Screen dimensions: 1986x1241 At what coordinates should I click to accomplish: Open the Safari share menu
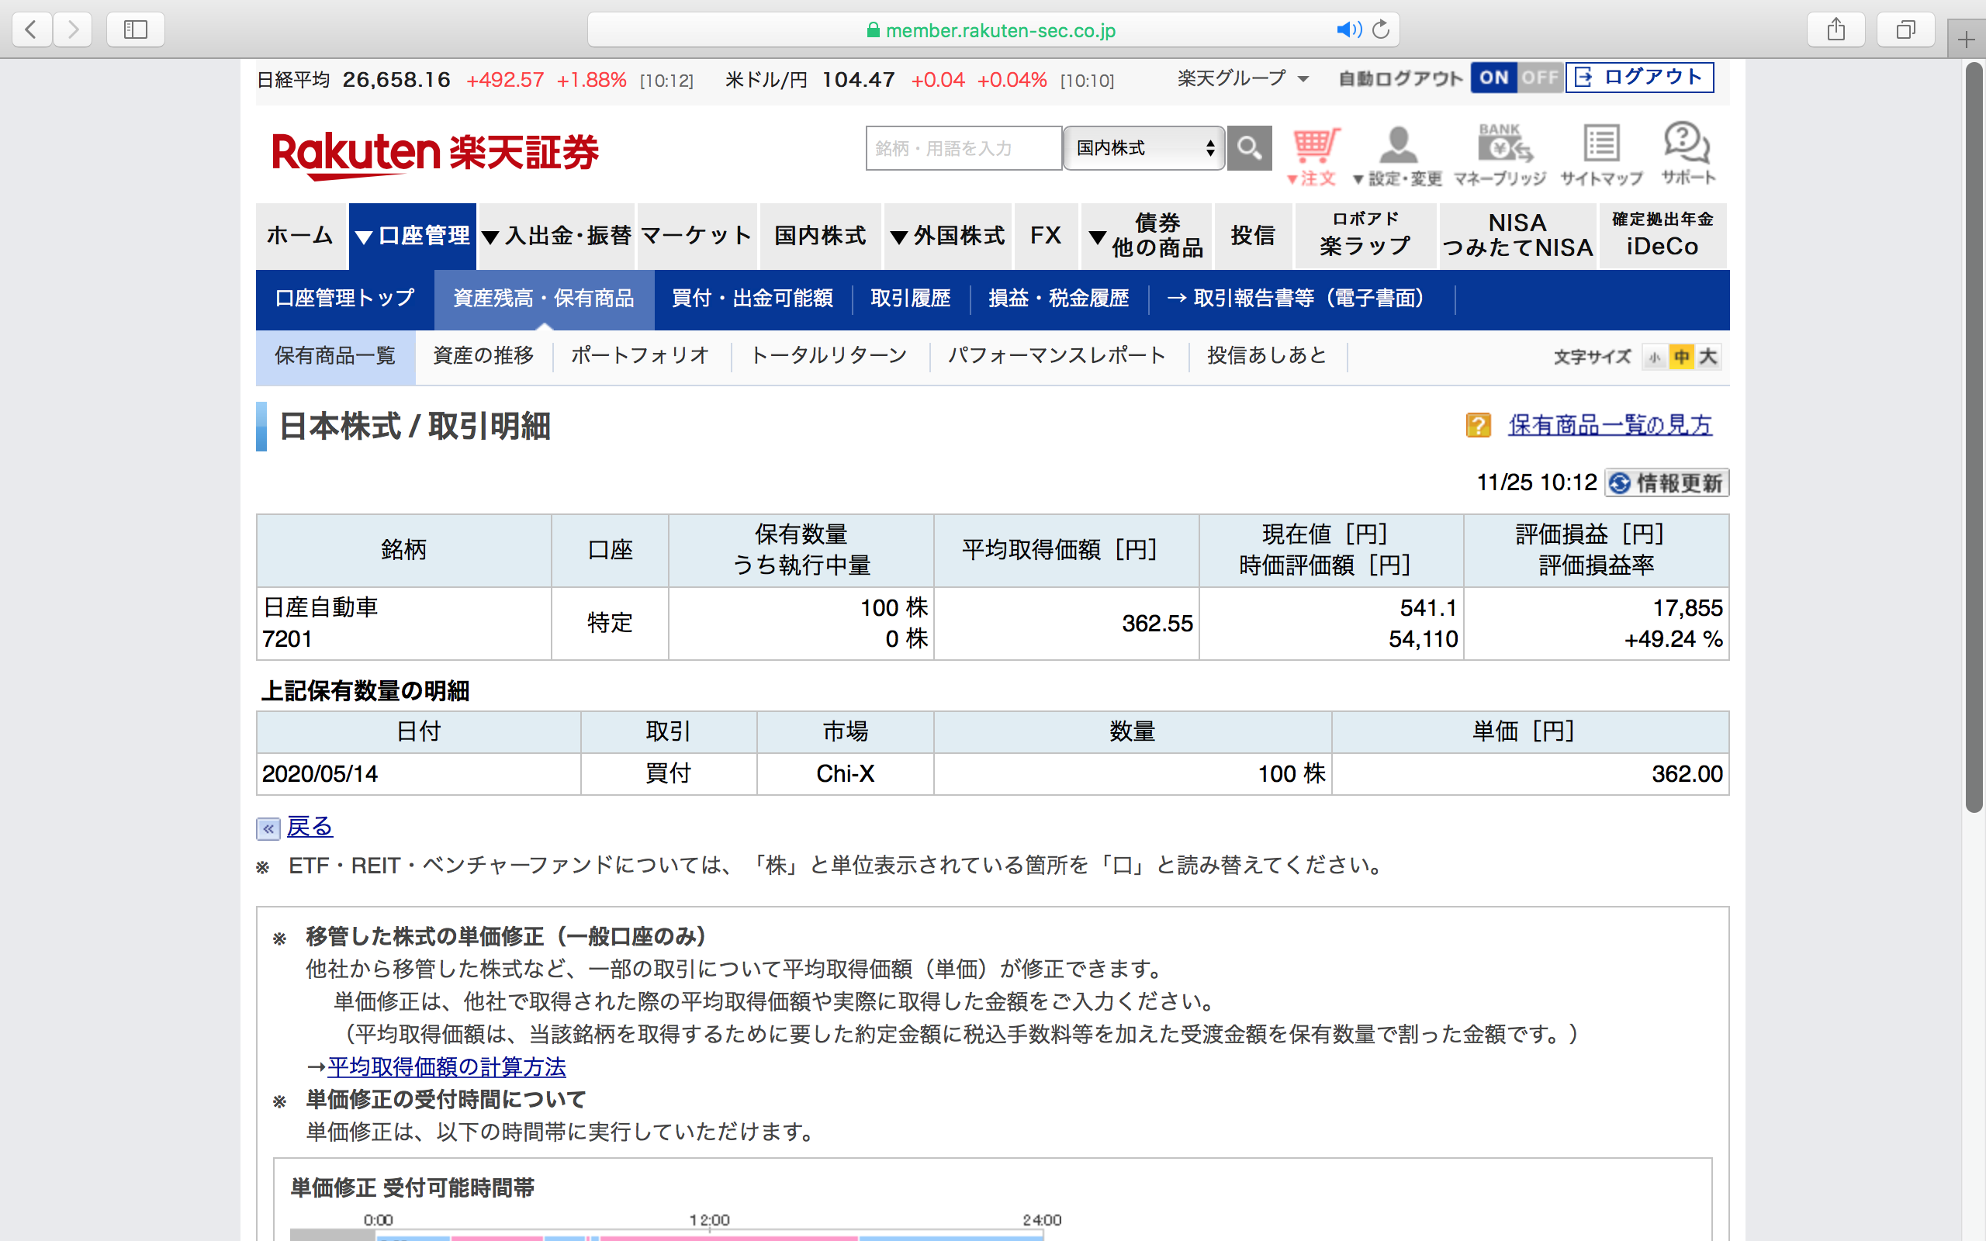click(x=1835, y=30)
